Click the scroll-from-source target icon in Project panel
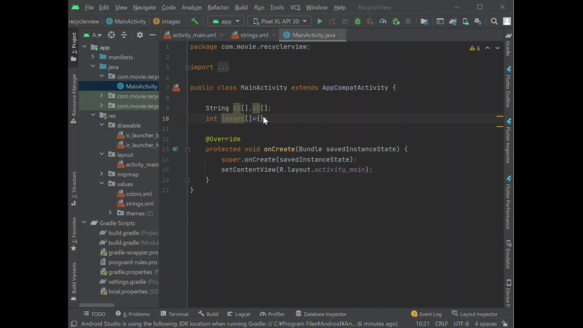 [x=111, y=35]
